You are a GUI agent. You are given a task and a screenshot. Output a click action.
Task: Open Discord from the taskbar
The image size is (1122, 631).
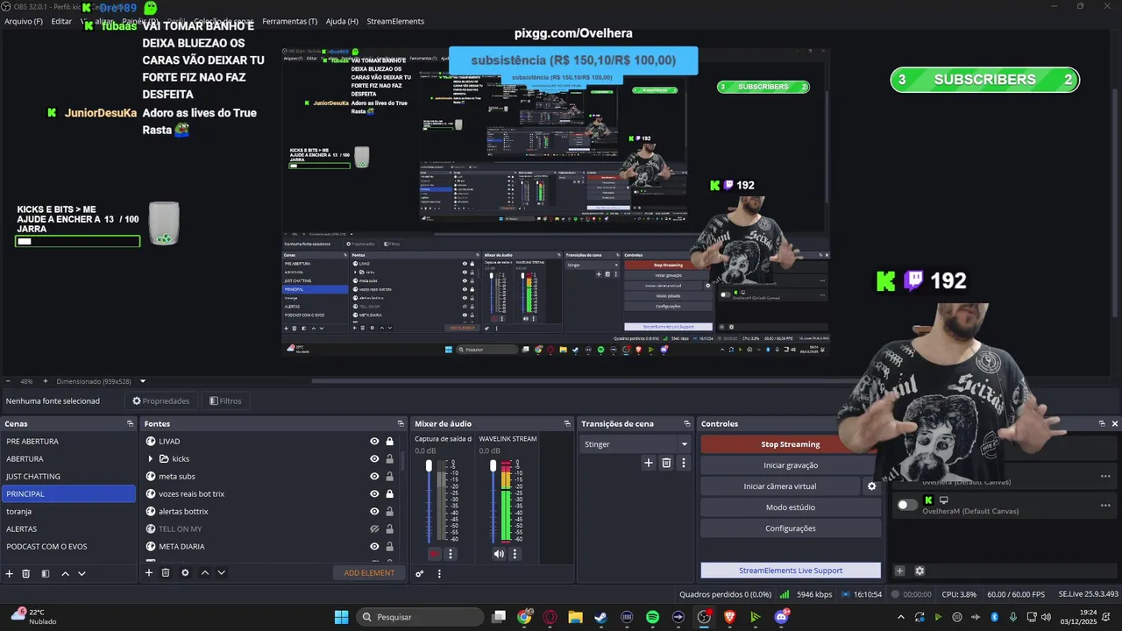click(781, 617)
